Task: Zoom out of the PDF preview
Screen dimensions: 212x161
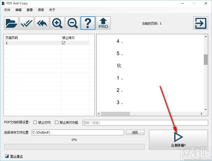Action: [72, 23]
